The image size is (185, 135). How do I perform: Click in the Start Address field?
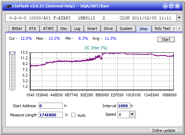(x=51, y=106)
